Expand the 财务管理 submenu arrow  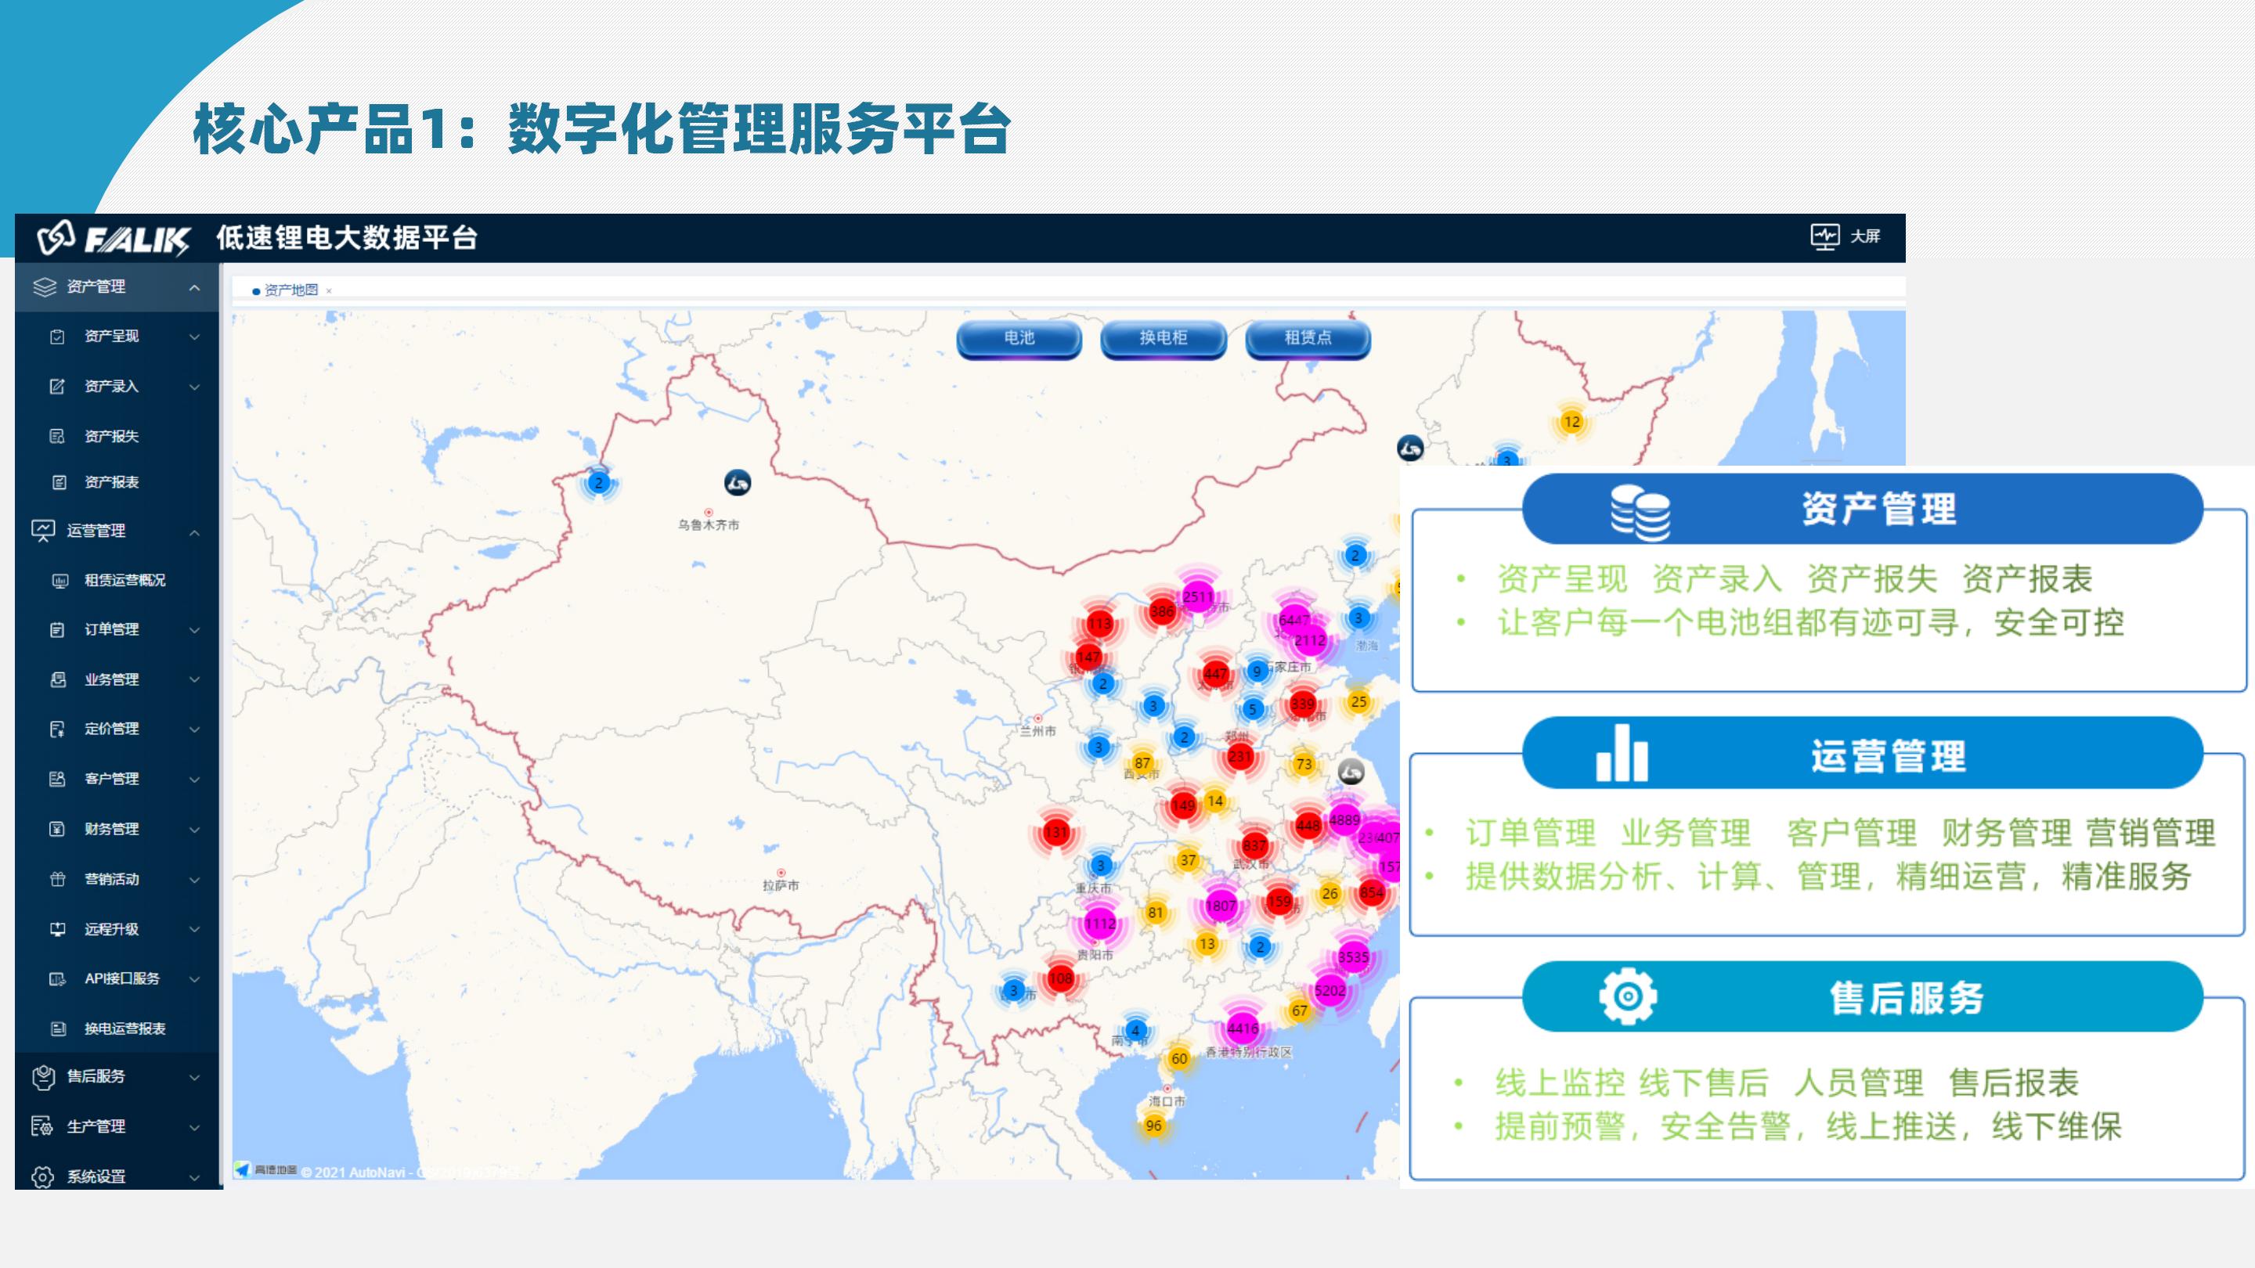[x=194, y=829]
